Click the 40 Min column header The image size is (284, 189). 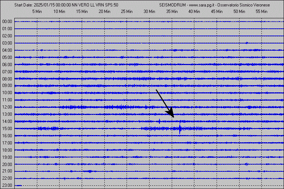pos(194,11)
